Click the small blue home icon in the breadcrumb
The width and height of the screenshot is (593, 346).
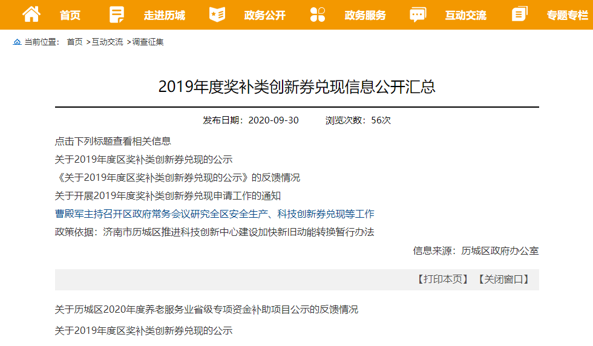(17, 42)
